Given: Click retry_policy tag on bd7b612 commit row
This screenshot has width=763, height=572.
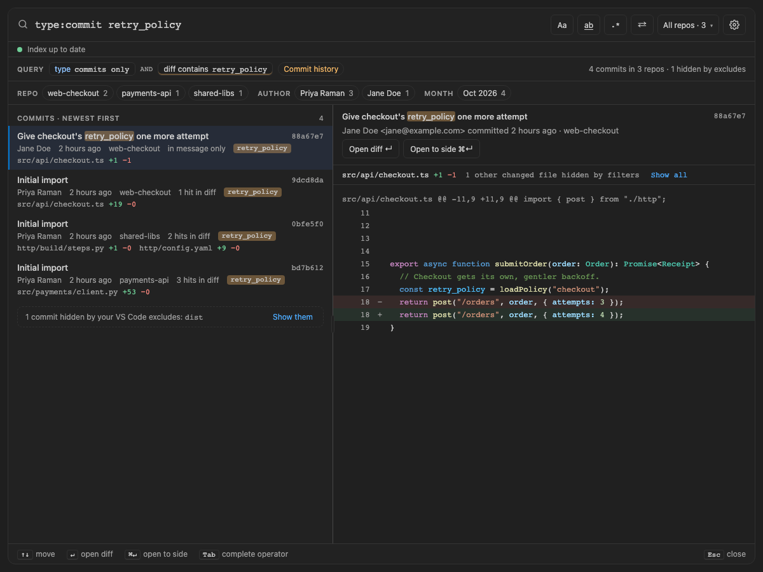Looking at the screenshot, I should point(256,280).
